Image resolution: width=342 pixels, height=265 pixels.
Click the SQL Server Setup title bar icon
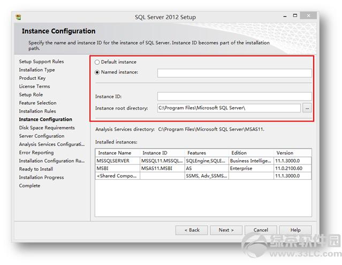coord(19,17)
